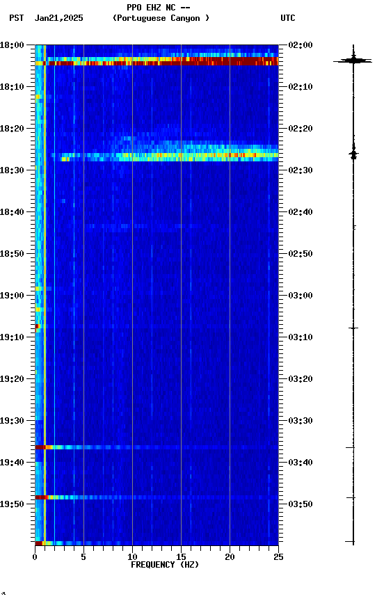Click the '03:00' UTC time label

click(301, 296)
